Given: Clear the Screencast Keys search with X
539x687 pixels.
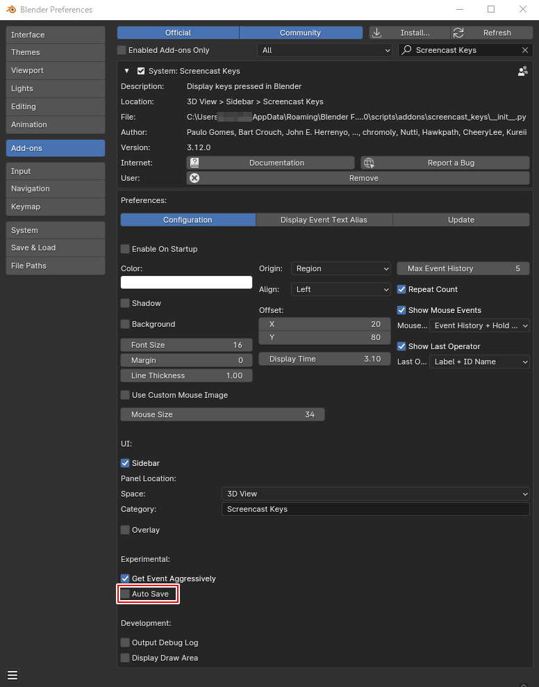Looking at the screenshot, I should (525, 50).
